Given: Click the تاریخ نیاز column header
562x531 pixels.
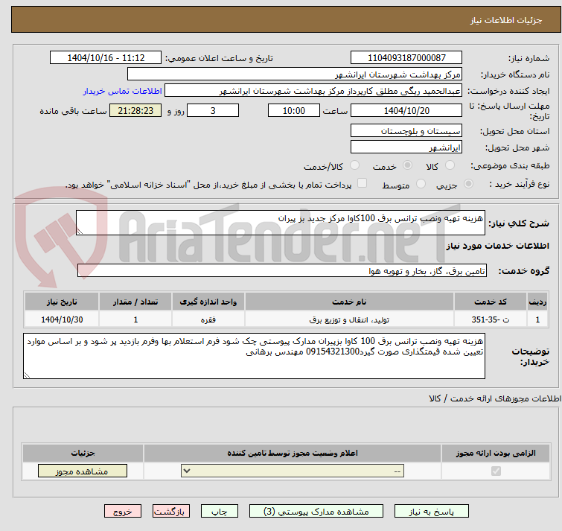Looking at the screenshot, I should click(x=62, y=302).
